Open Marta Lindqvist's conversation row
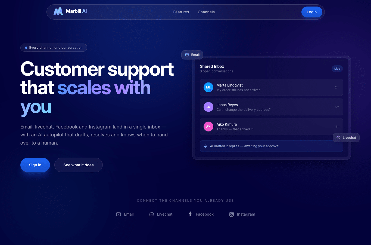The height and width of the screenshot is (245, 371). (x=272, y=87)
